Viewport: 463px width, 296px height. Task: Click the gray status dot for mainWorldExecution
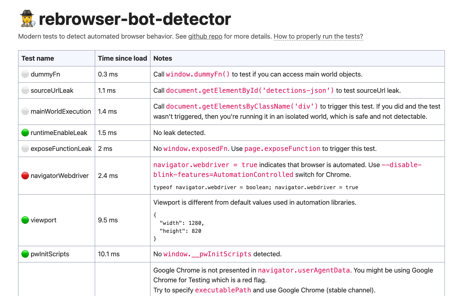[x=25, y=112]
